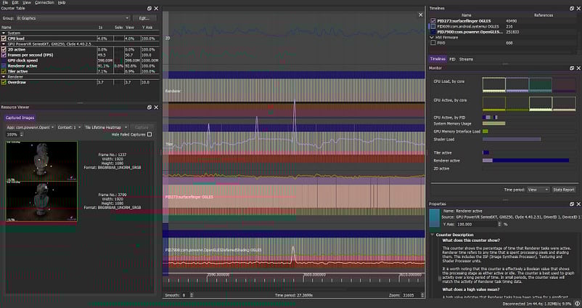Click the Shader Load monitor bar

(x=512, y=139)
